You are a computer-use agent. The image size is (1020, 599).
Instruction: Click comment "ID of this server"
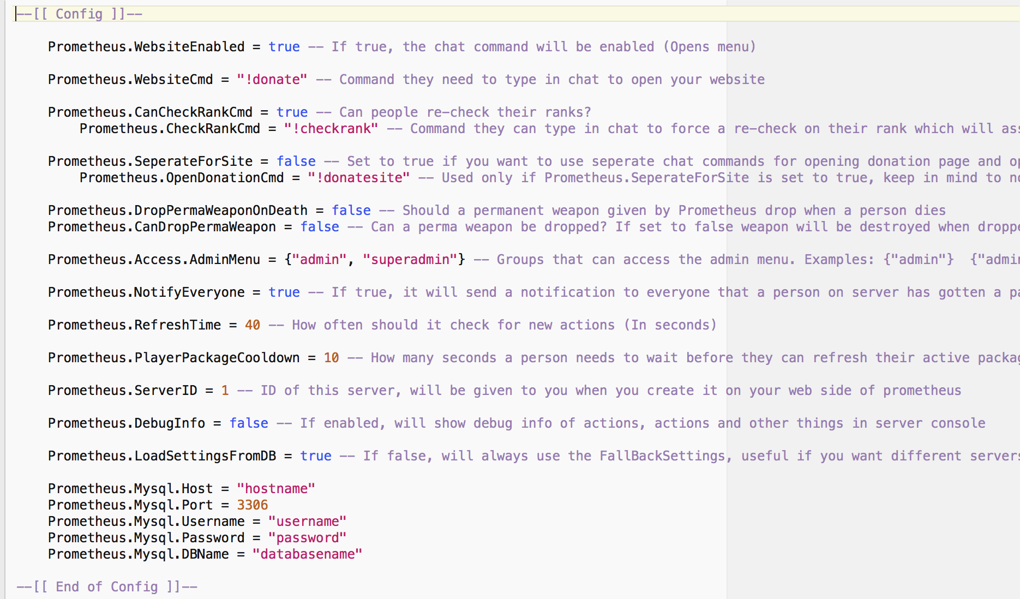click(599, 391)
